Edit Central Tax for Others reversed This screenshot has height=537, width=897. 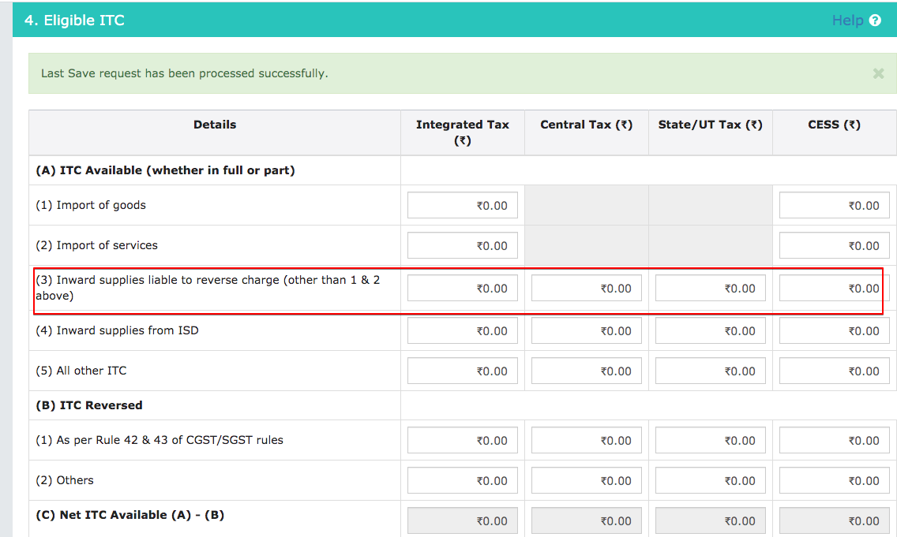point(587,480)
